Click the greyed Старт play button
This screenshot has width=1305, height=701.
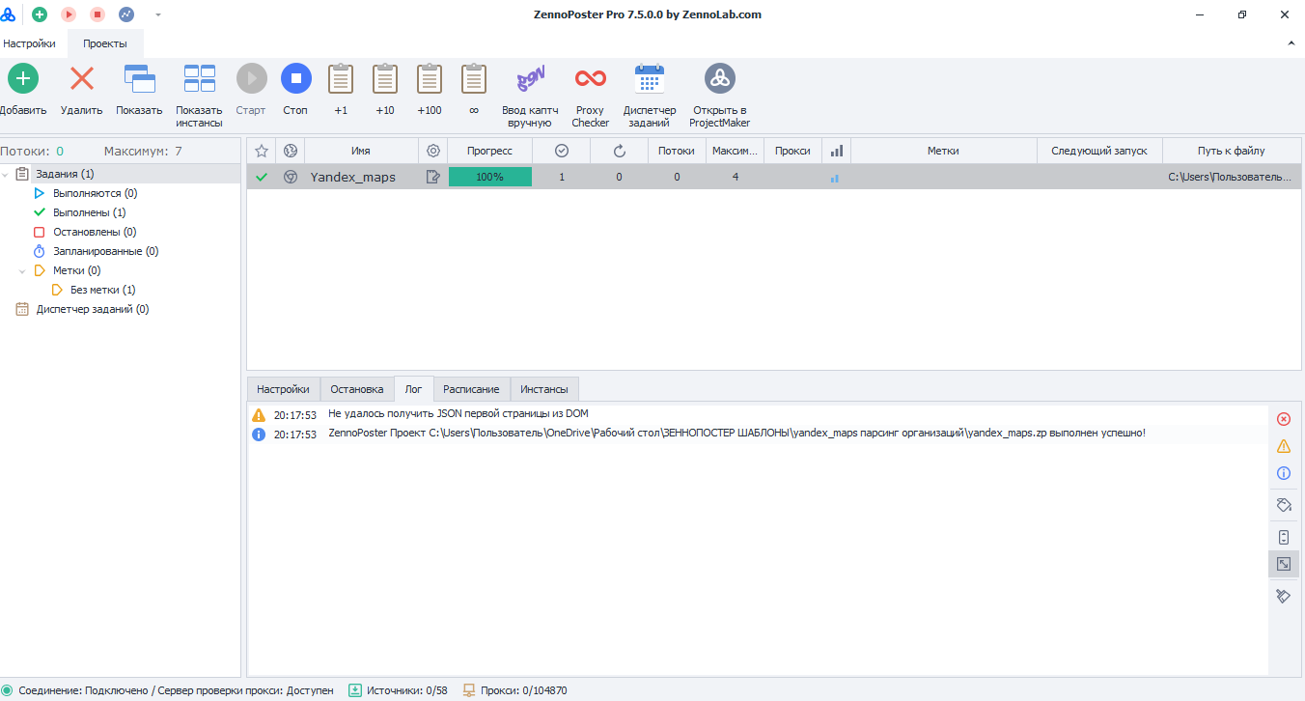click(251, 78)
